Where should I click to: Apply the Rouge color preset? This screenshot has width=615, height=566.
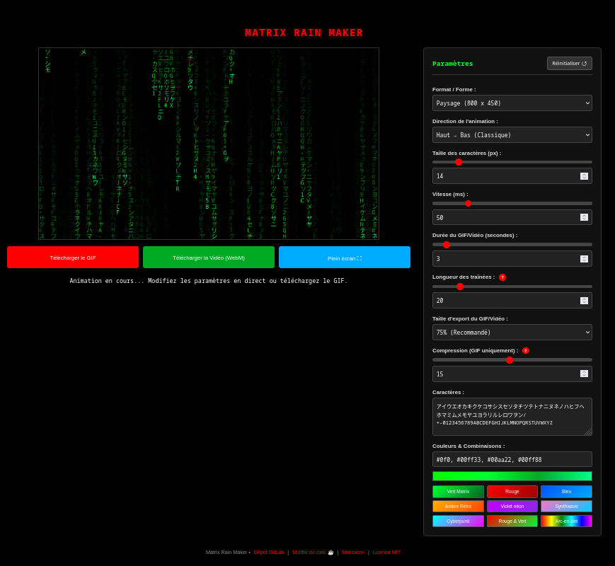pyautogui.click(x=512, y=492)
